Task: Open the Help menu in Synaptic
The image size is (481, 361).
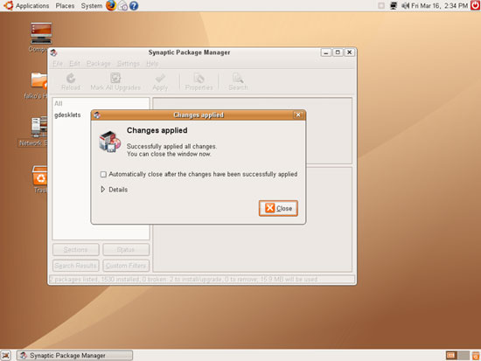Action: coord(152,64)
